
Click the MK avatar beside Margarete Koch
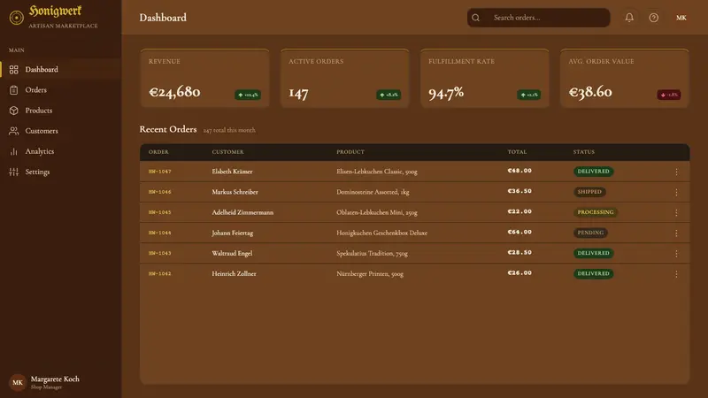pos(18,383)
